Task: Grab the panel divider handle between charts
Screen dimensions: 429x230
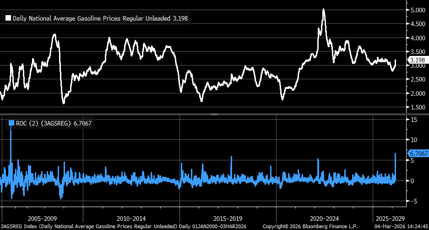Action: click(x=214, y=114)
